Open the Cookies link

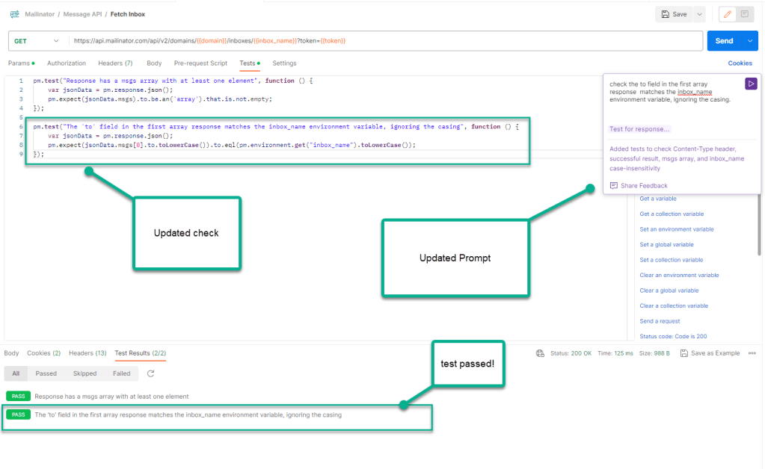tap(740, 63)
